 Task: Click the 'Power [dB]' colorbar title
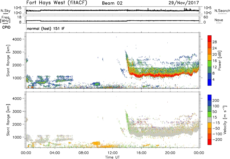coord(220,61)
